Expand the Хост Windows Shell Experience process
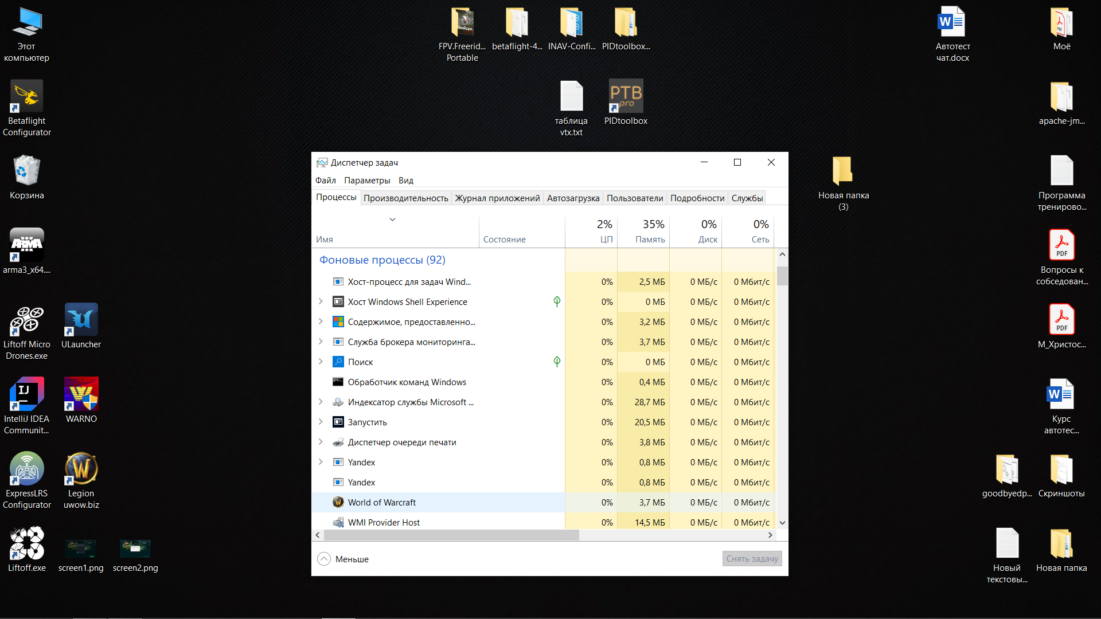 321,301
